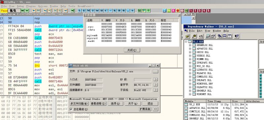The height and width of the screenshot is (120, 264).
Task: Open Threads window with T button
Action: (93, 11)
